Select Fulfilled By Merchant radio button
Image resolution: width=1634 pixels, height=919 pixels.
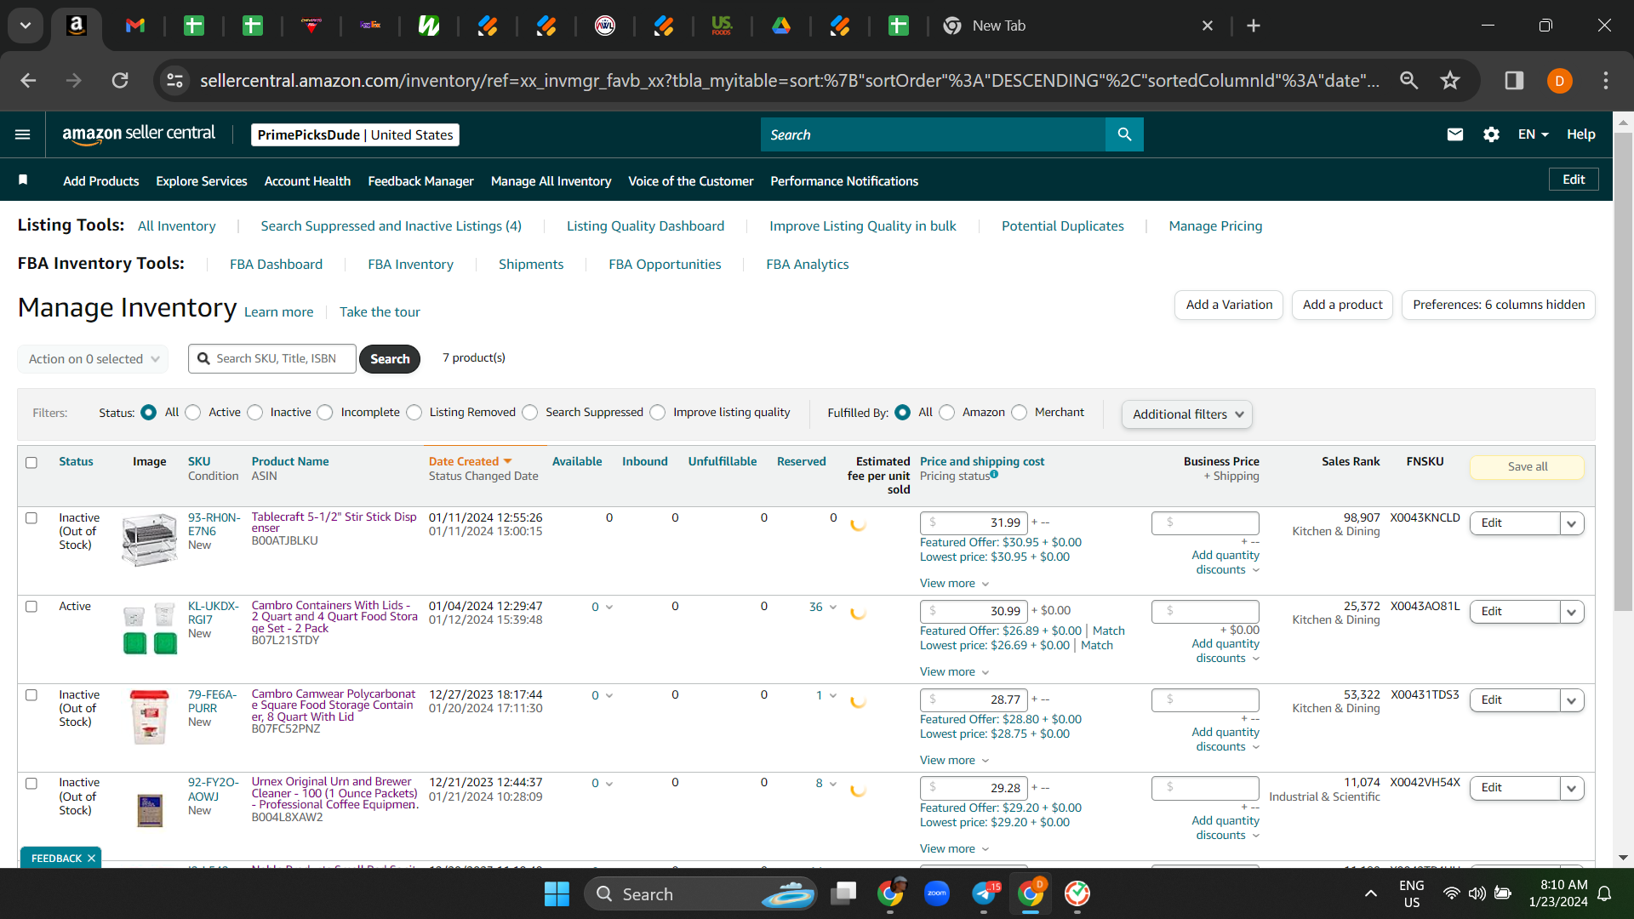coord(1020,413)
